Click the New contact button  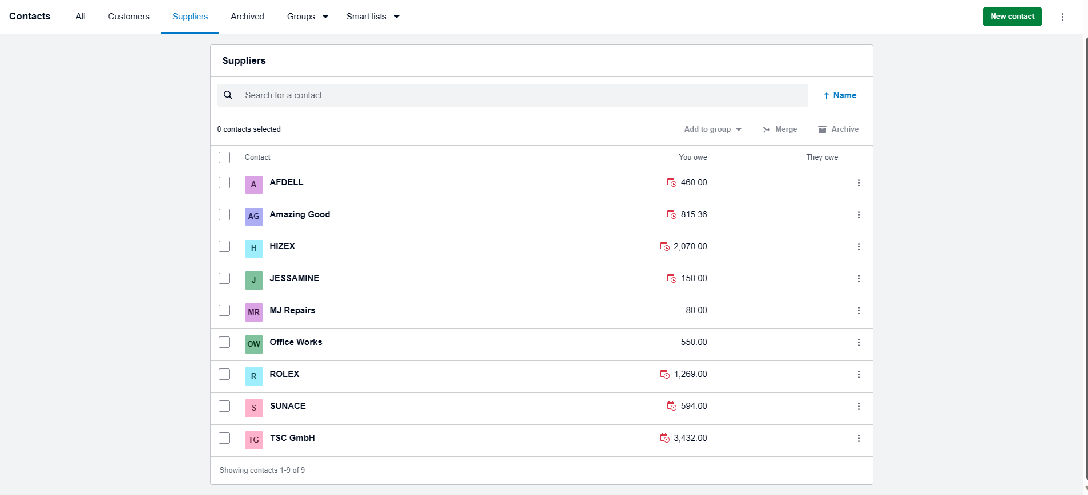click(1012, 17)
